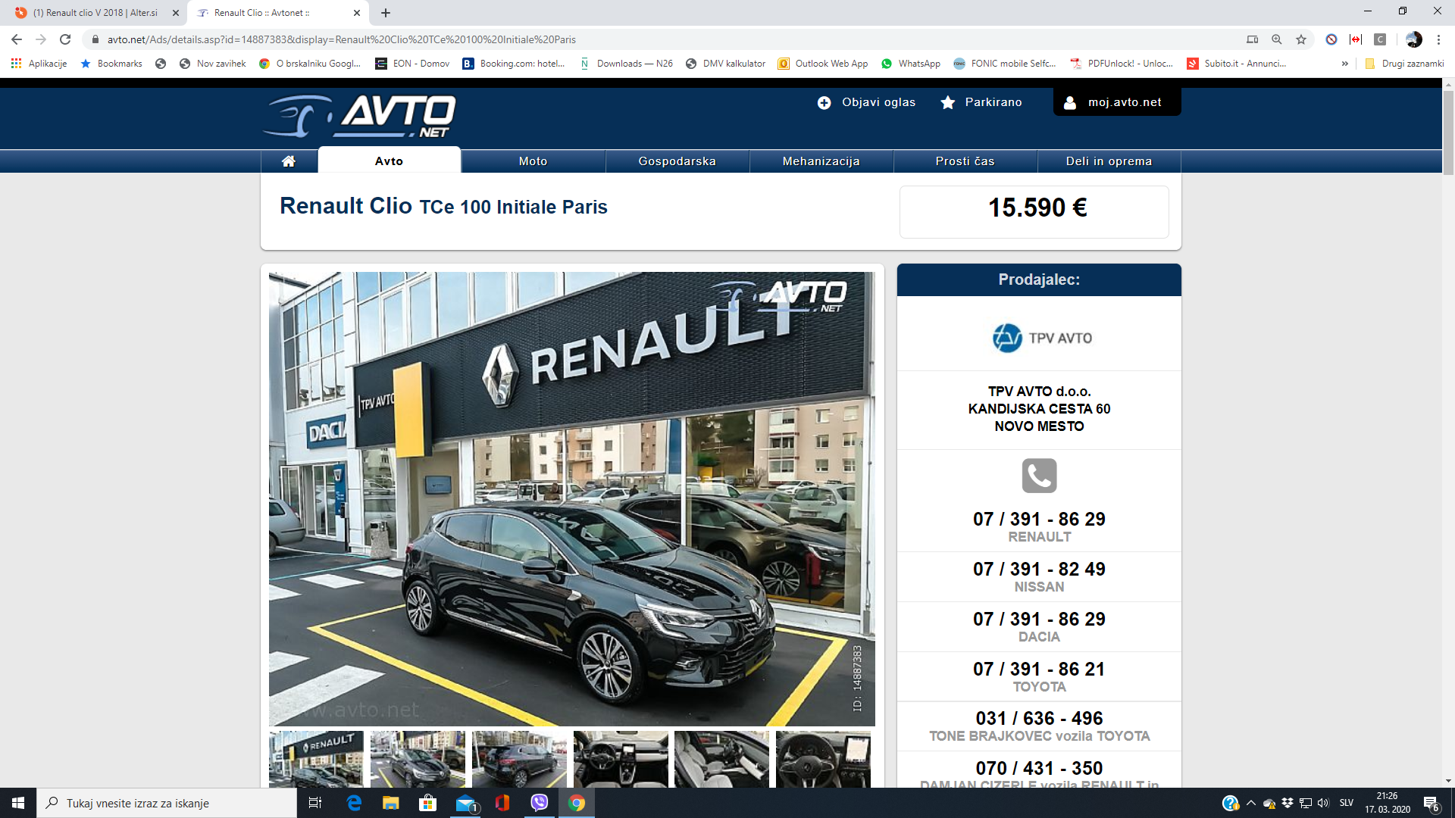Reload the page with the refresh icon
The width and height of the screenshot is (1455, 818).
tap(65, 39)
